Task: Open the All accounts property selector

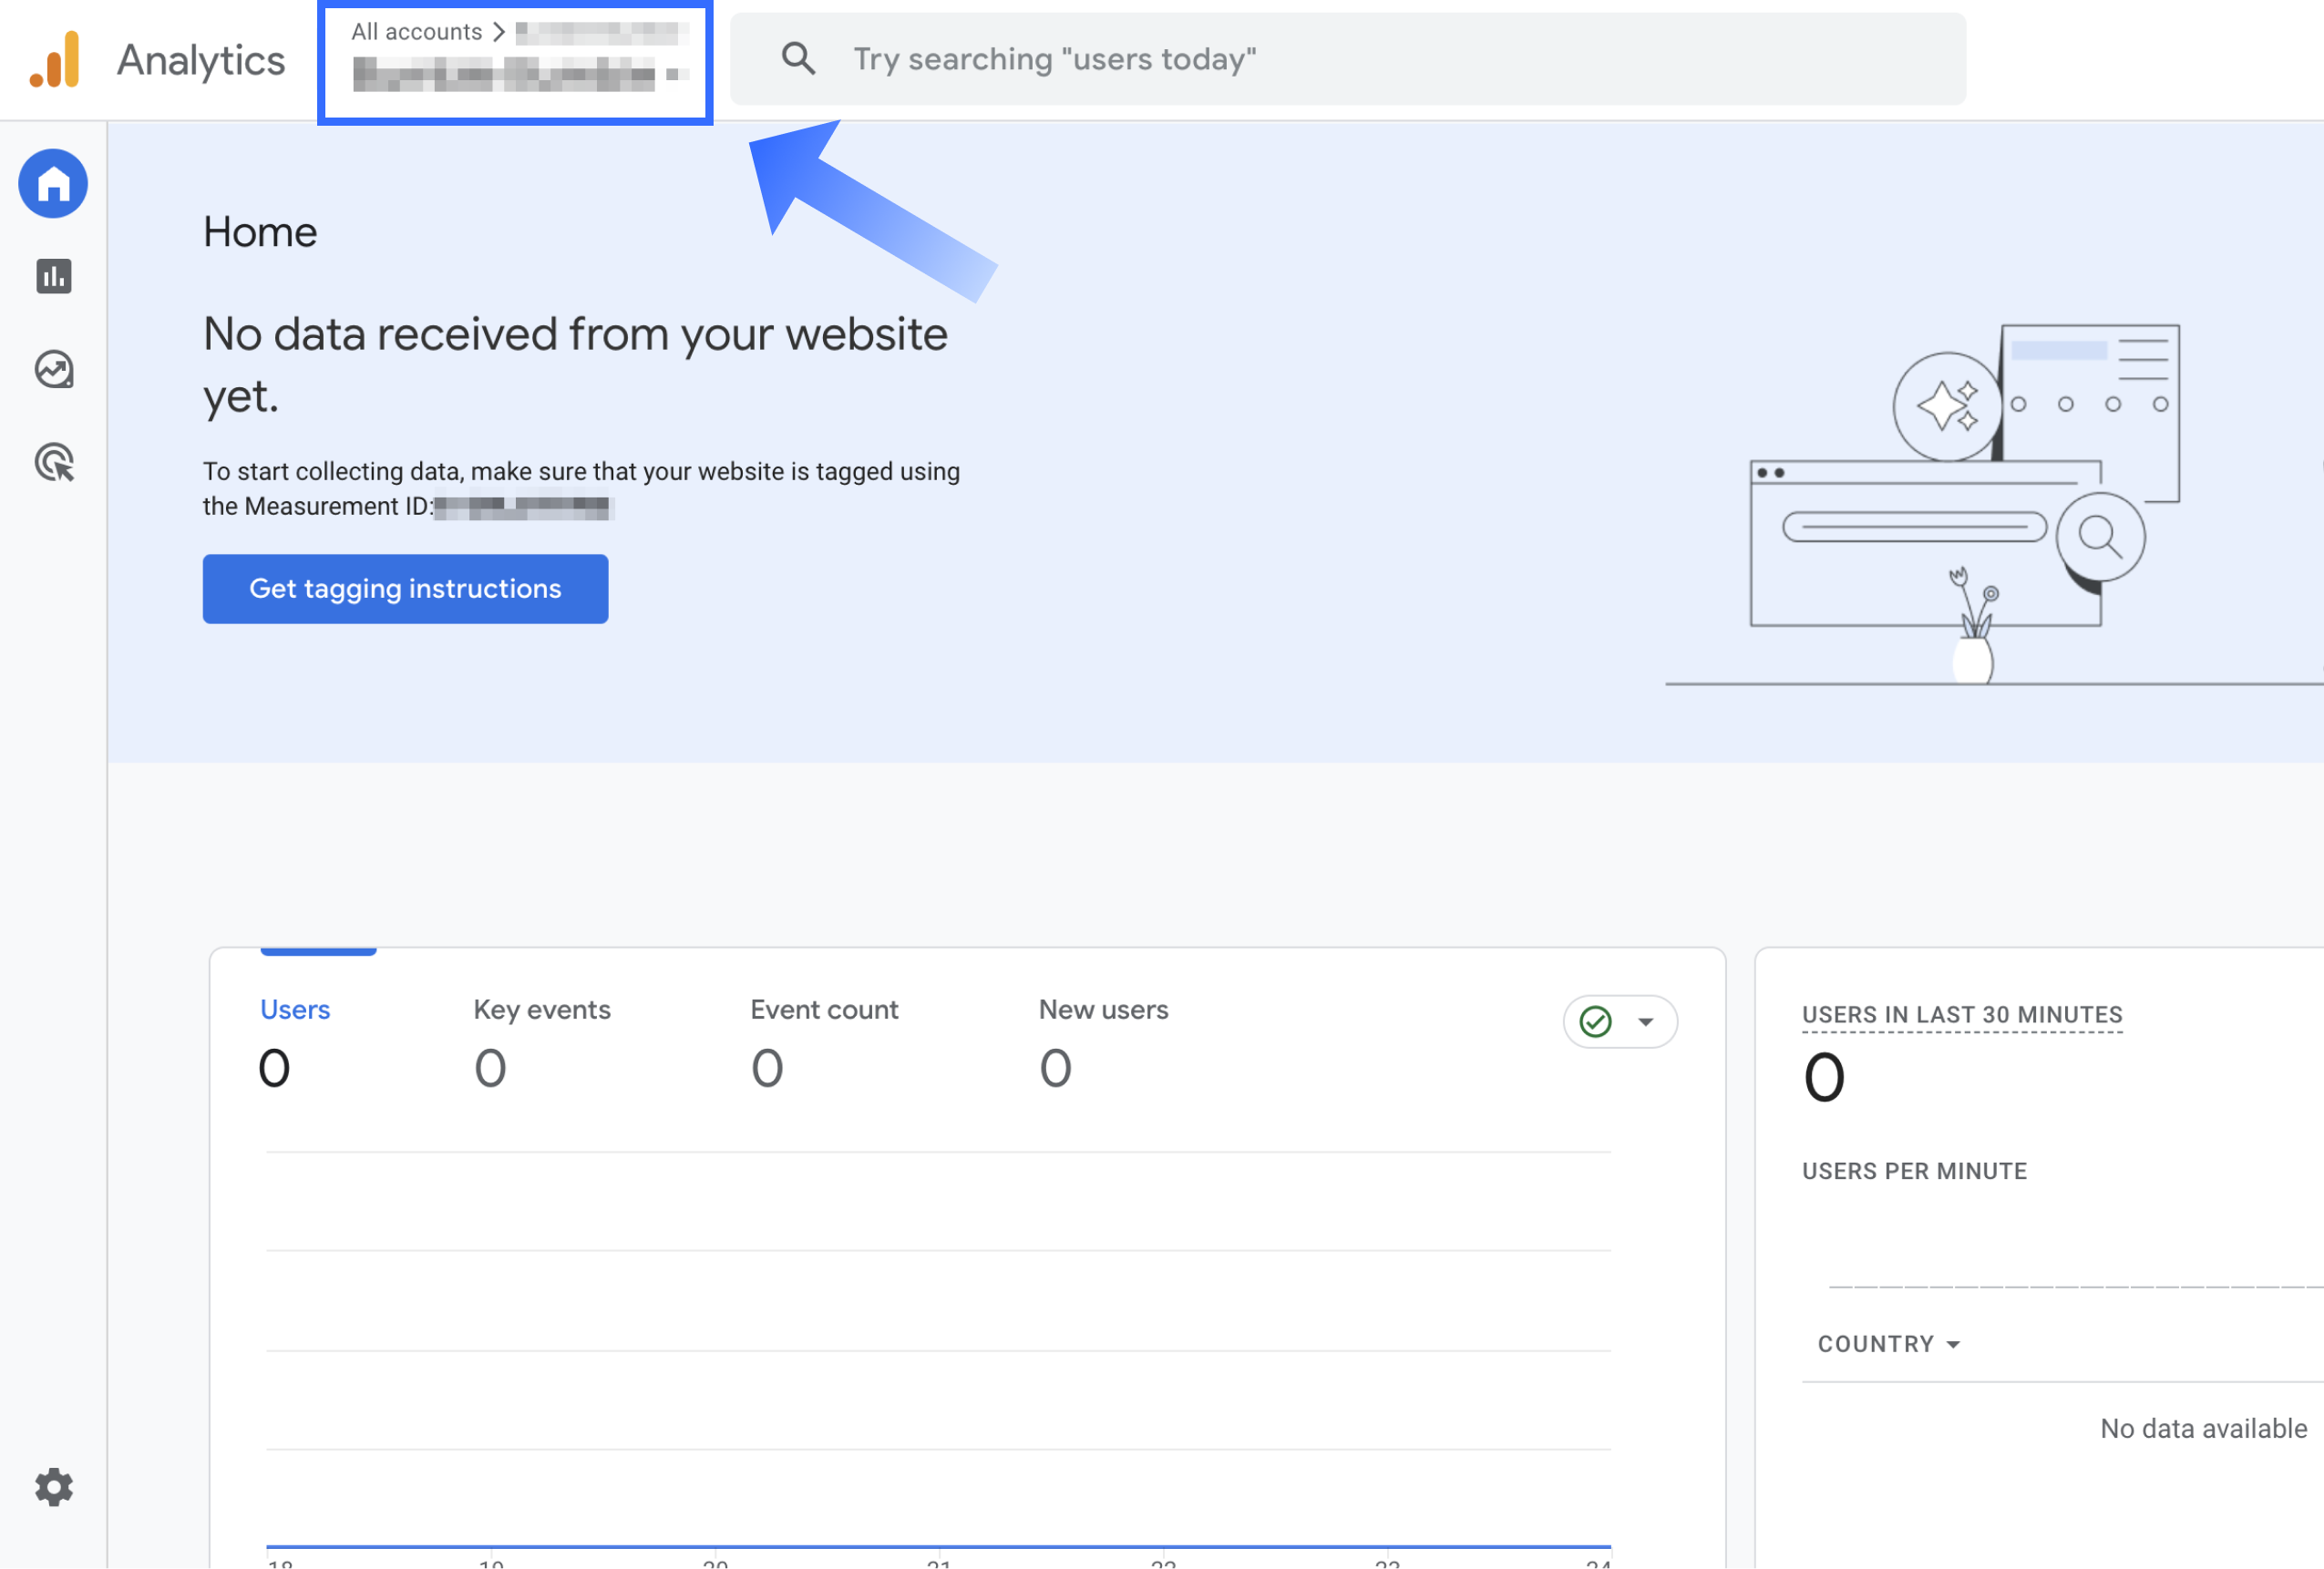Action: tap(515, 72)
